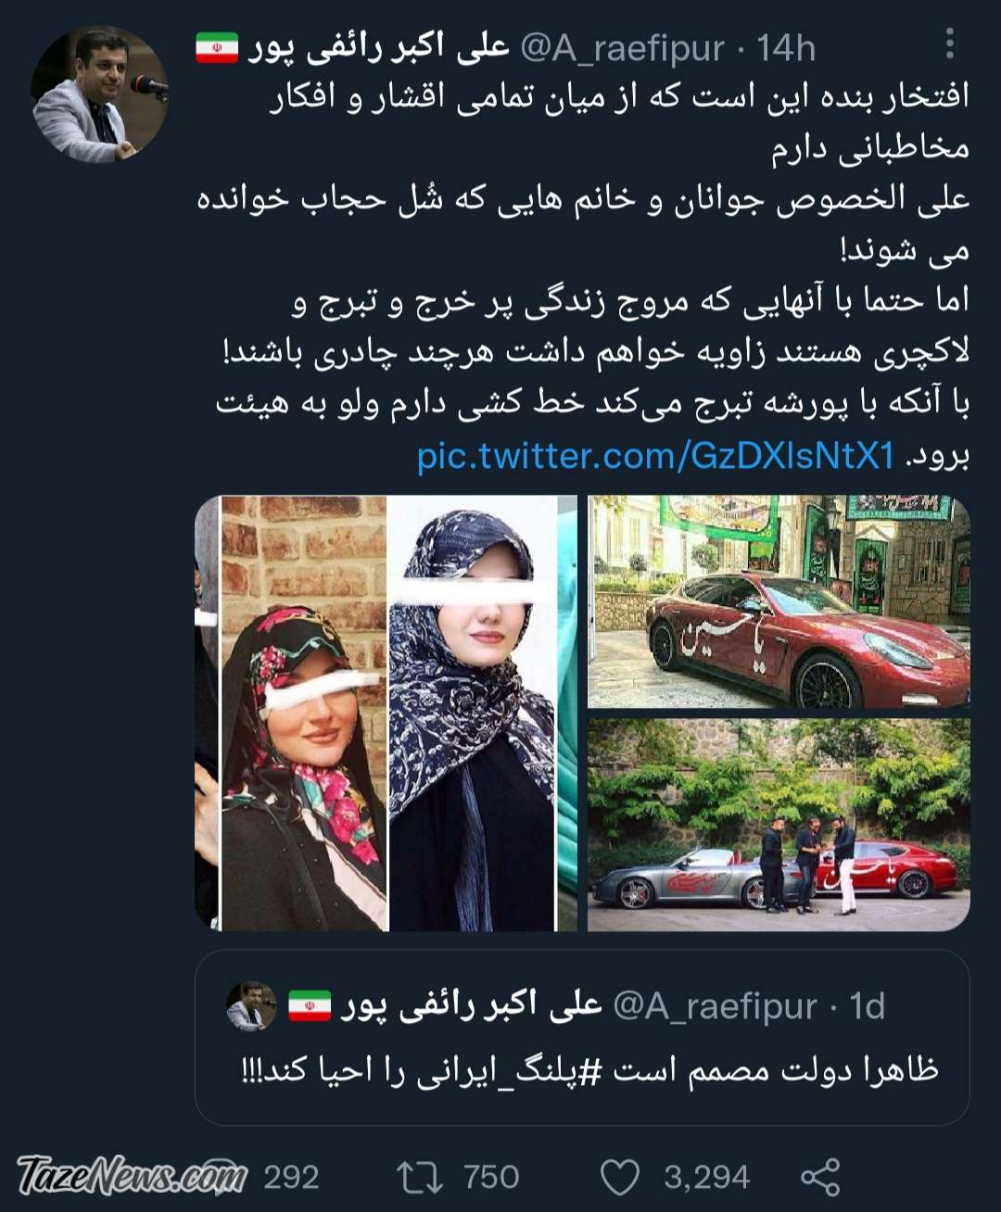
Task: Like the tweet with the heart icon
Action: point(620,1177)
